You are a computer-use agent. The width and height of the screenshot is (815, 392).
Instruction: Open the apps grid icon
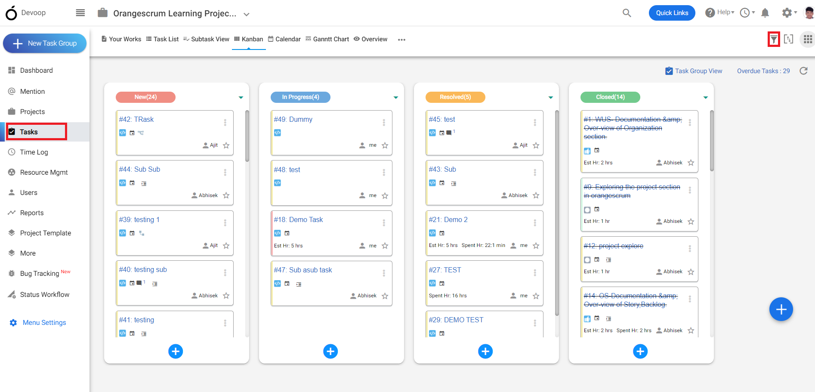[808, 39]
